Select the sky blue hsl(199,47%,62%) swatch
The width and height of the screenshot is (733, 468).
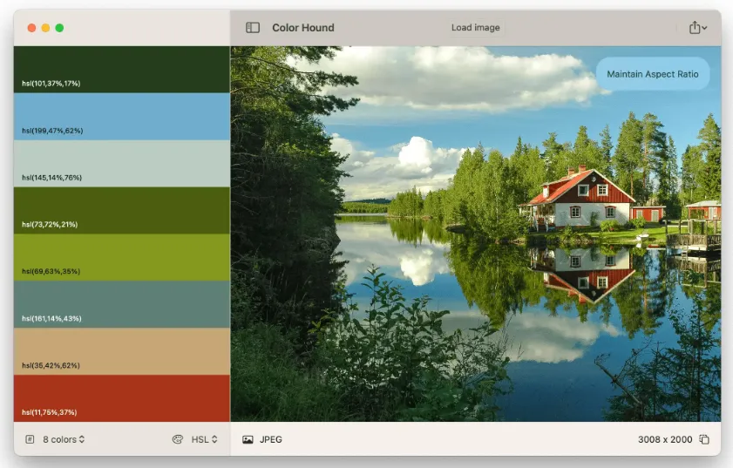121,117
